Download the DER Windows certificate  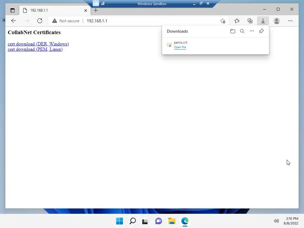click(x=38, y=44)
